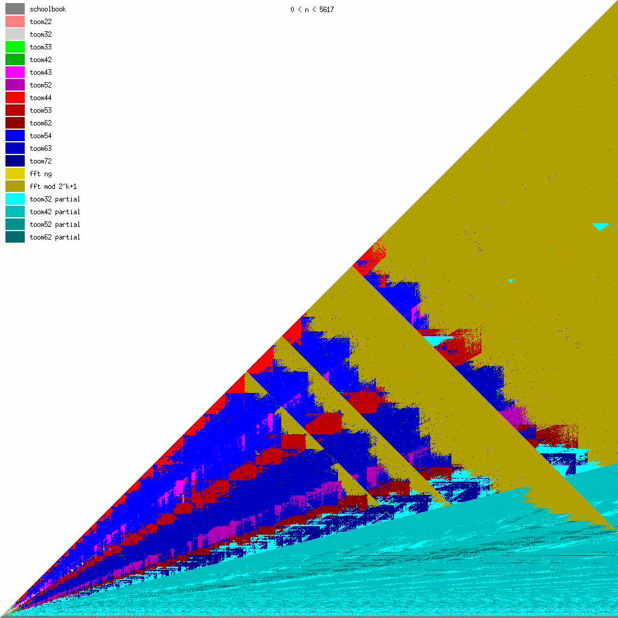Click the 'toom54' legend label
618x618 pixels.
(x=40, y=136)
